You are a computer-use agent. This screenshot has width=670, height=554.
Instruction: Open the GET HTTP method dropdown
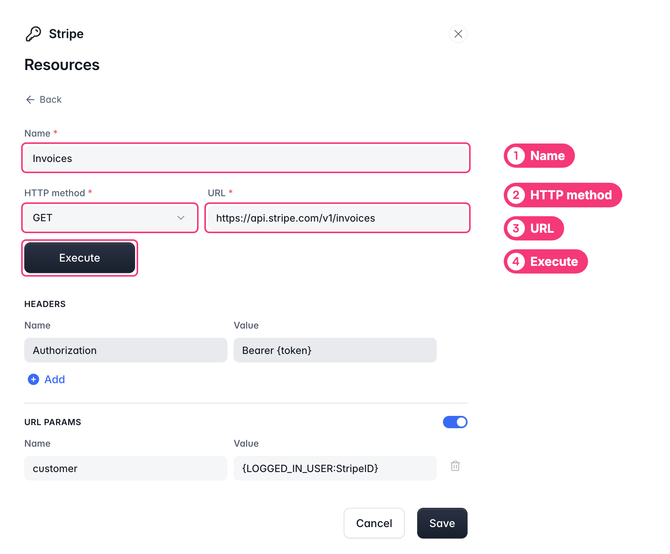tap(110, 218)
